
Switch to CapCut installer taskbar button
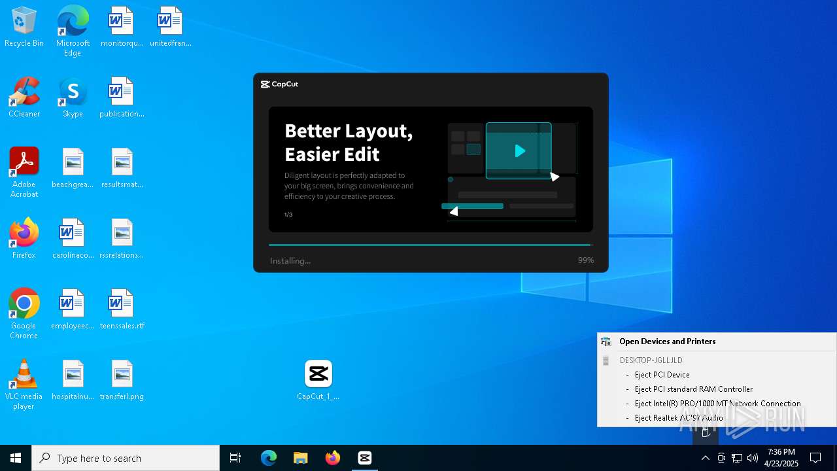pos(365,458)
